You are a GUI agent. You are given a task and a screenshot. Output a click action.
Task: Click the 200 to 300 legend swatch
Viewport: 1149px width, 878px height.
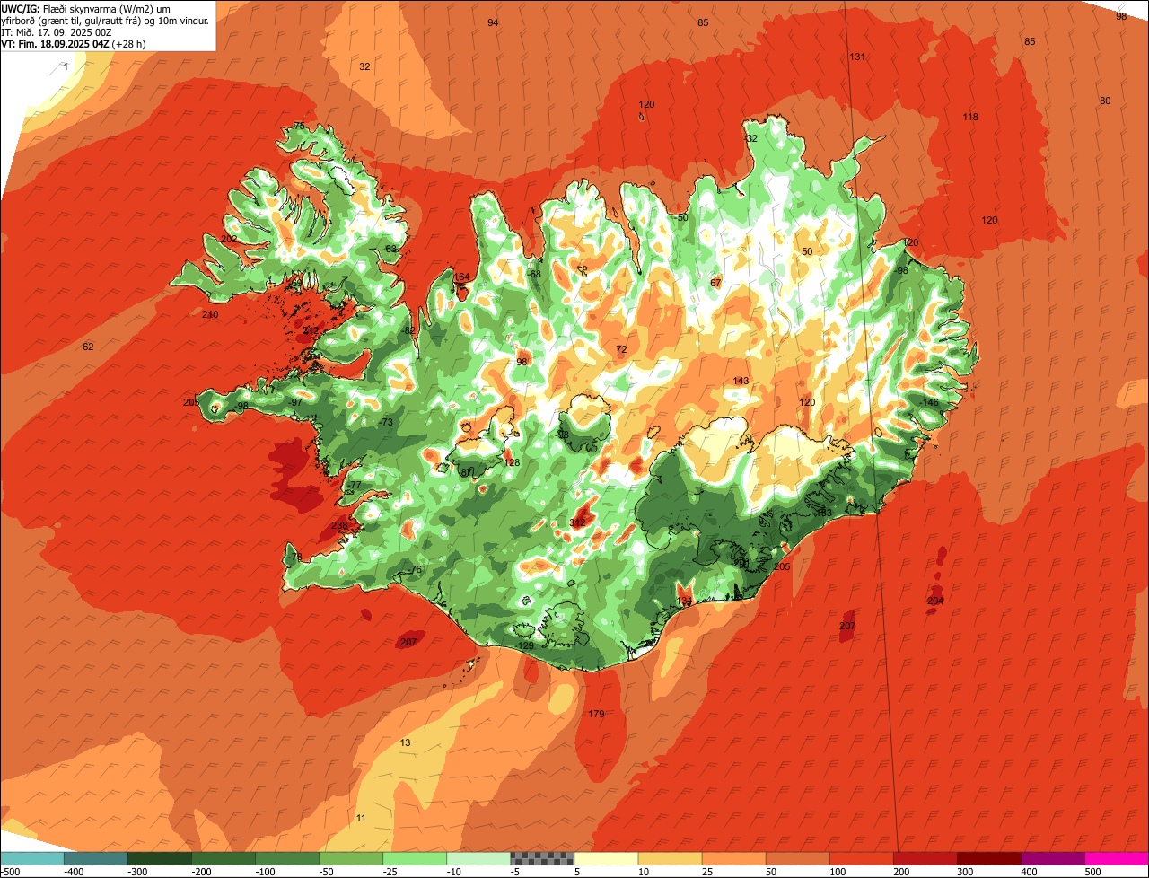click(925, 858)
